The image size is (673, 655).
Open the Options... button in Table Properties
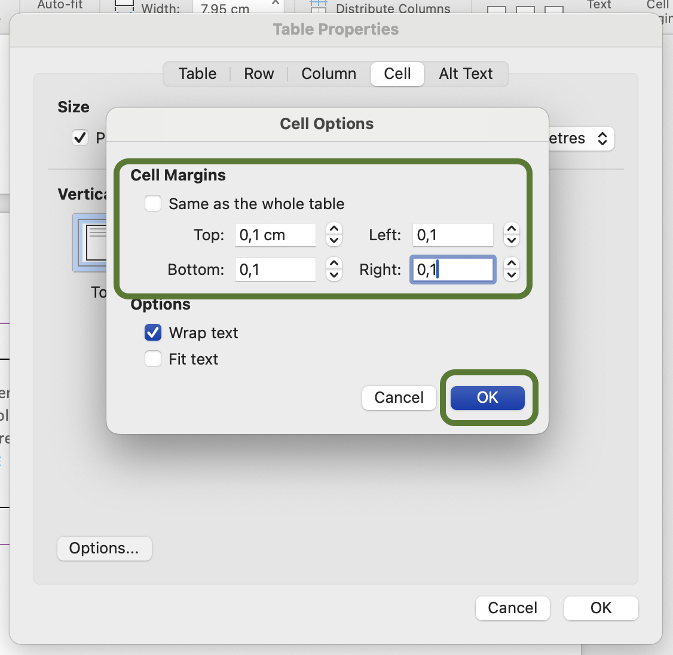pyautogui.click(x=105, y=548)
